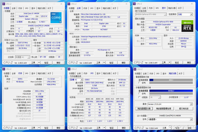Image resolution: width=198 pixels, height=132 pixels.
Task: Select 处理器 tab in benchmark window
Action: point(138,73)
